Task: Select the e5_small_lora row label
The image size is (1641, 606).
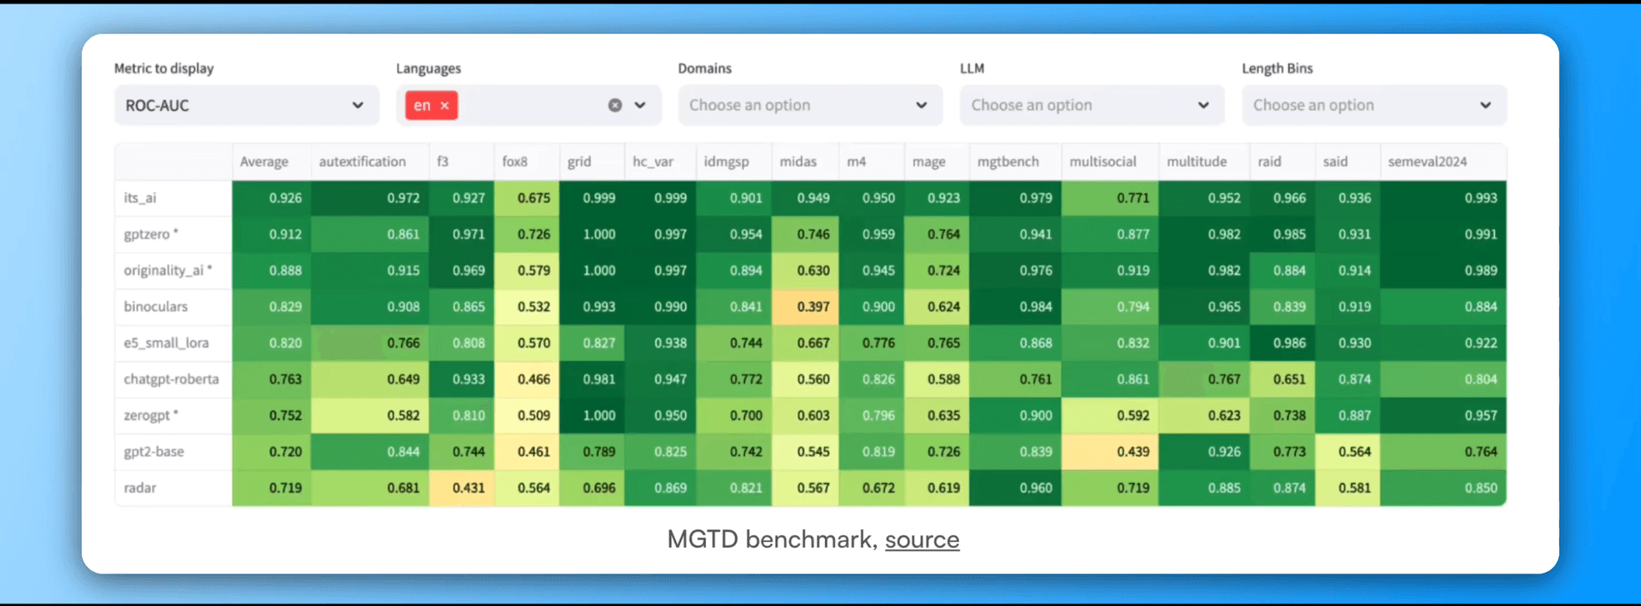Action: point(174,343)
